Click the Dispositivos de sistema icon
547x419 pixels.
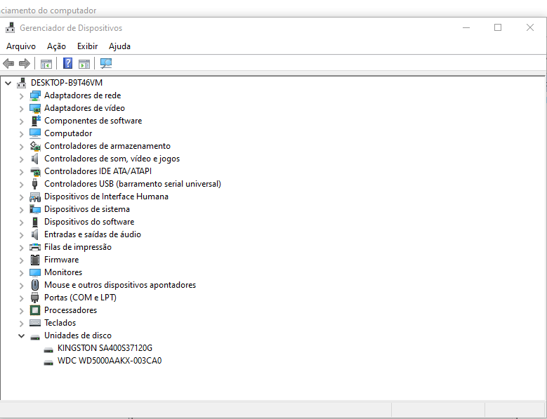[35, 209]
